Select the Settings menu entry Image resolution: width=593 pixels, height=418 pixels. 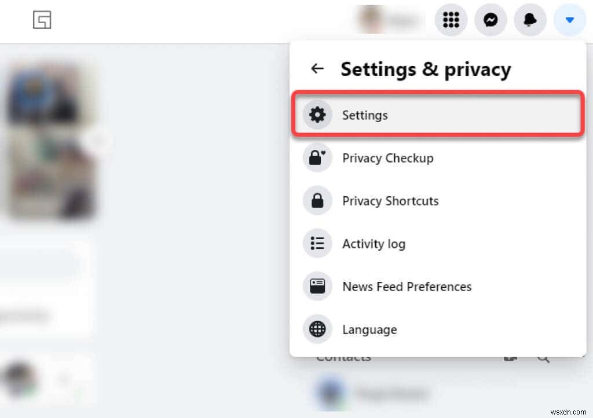[x=365, y=115]
